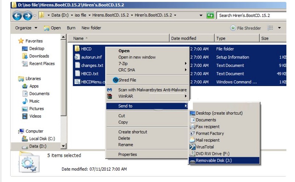Click the changes.txt file icon

77,65
